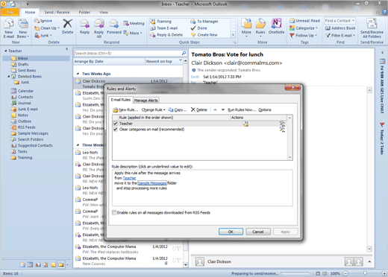Viewport: 388px width, 277px height.
Task: Collapse the Two Weeks Ago group
Action: pyautogui.click(x=78, y=74)
